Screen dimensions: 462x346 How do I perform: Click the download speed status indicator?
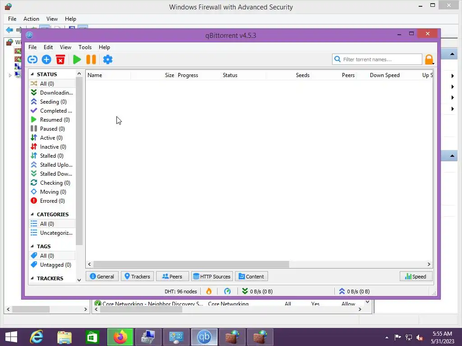coord(257,291)
